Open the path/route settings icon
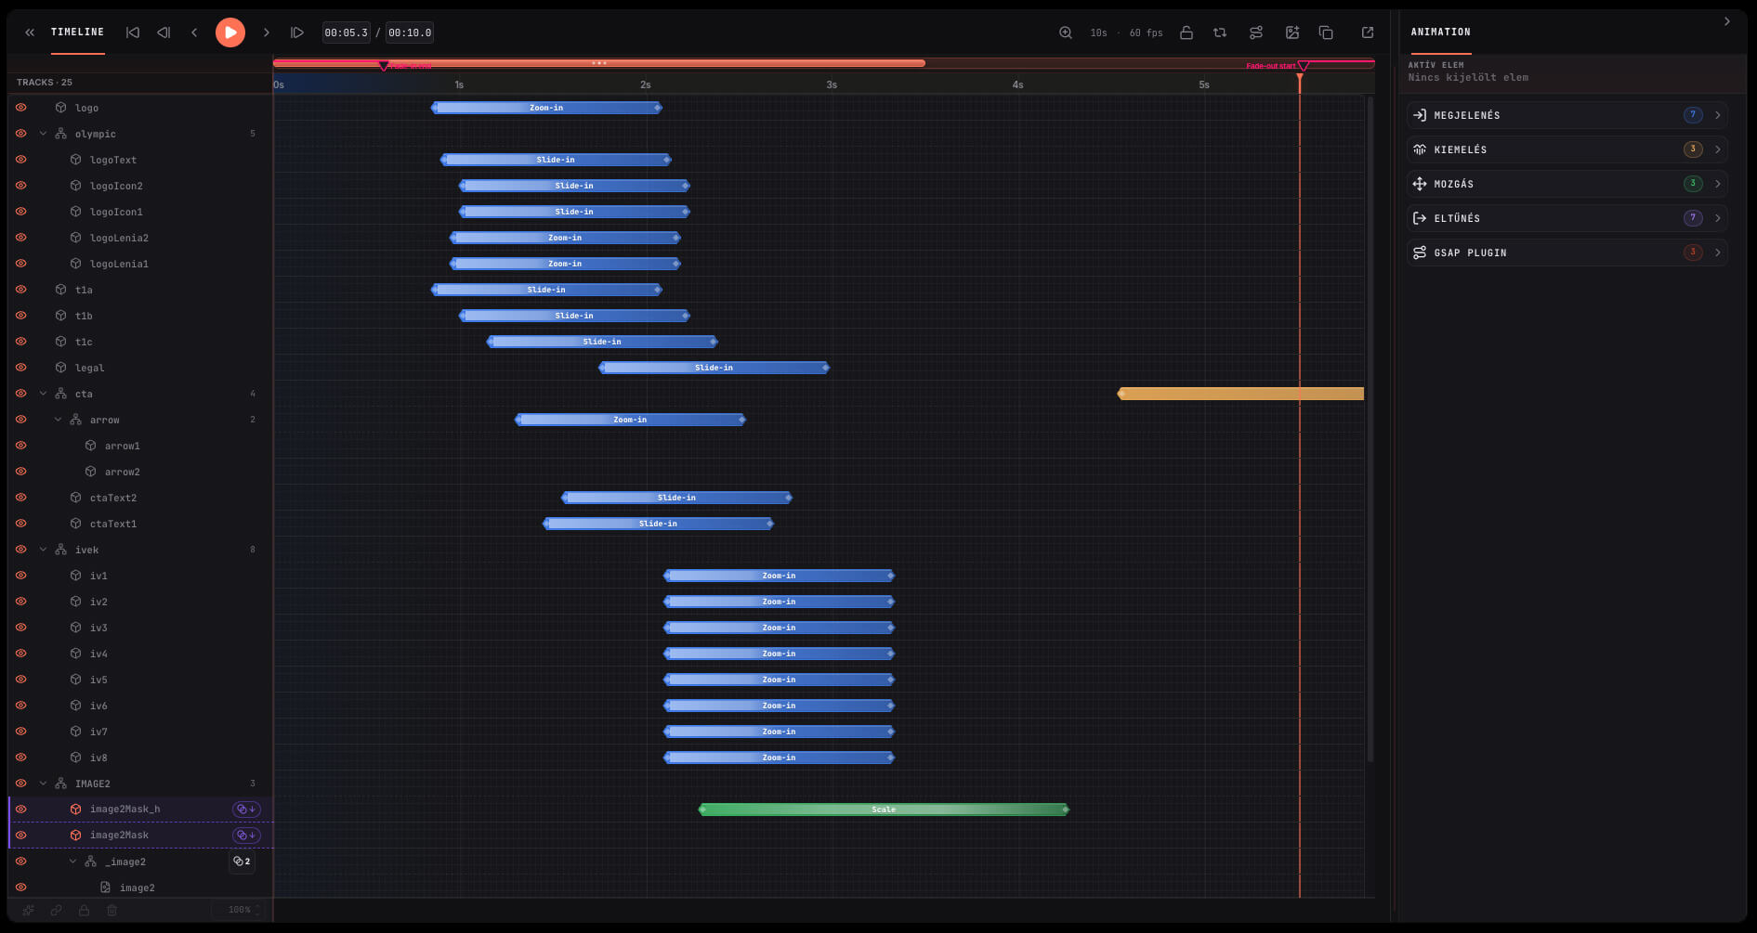 point(1256,32)
